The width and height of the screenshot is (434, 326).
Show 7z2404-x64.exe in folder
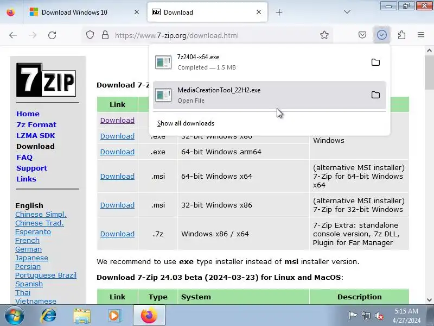(375, 62)
